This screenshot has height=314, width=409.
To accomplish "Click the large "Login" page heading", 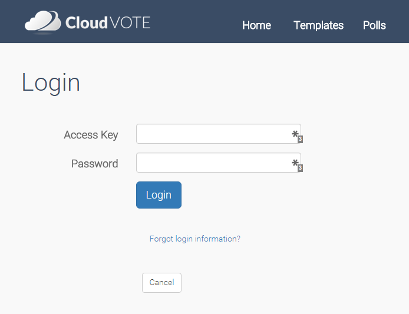I will [51, 82].
